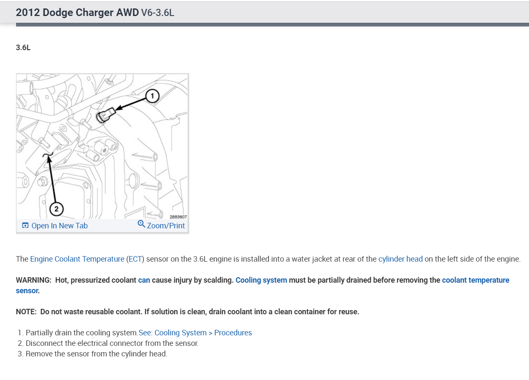
Task: Click the image number 2883607
Action: pos(178,217)
